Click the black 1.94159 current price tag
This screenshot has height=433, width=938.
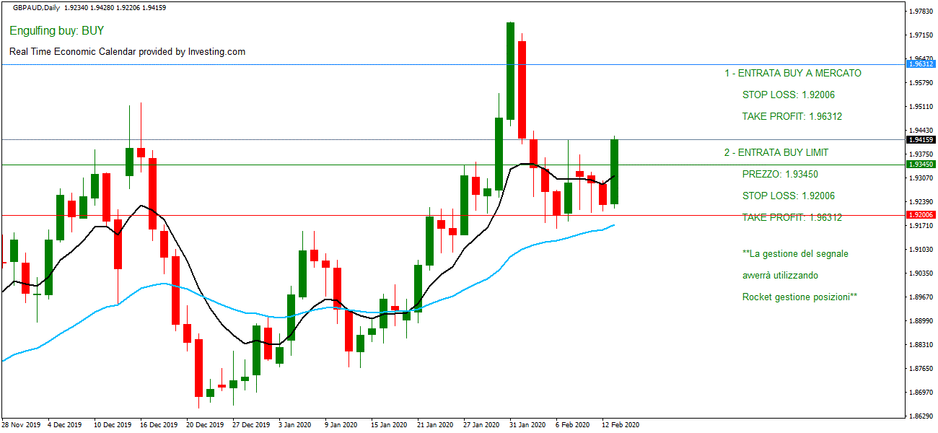pyautogui.click(x=920, y=139)
